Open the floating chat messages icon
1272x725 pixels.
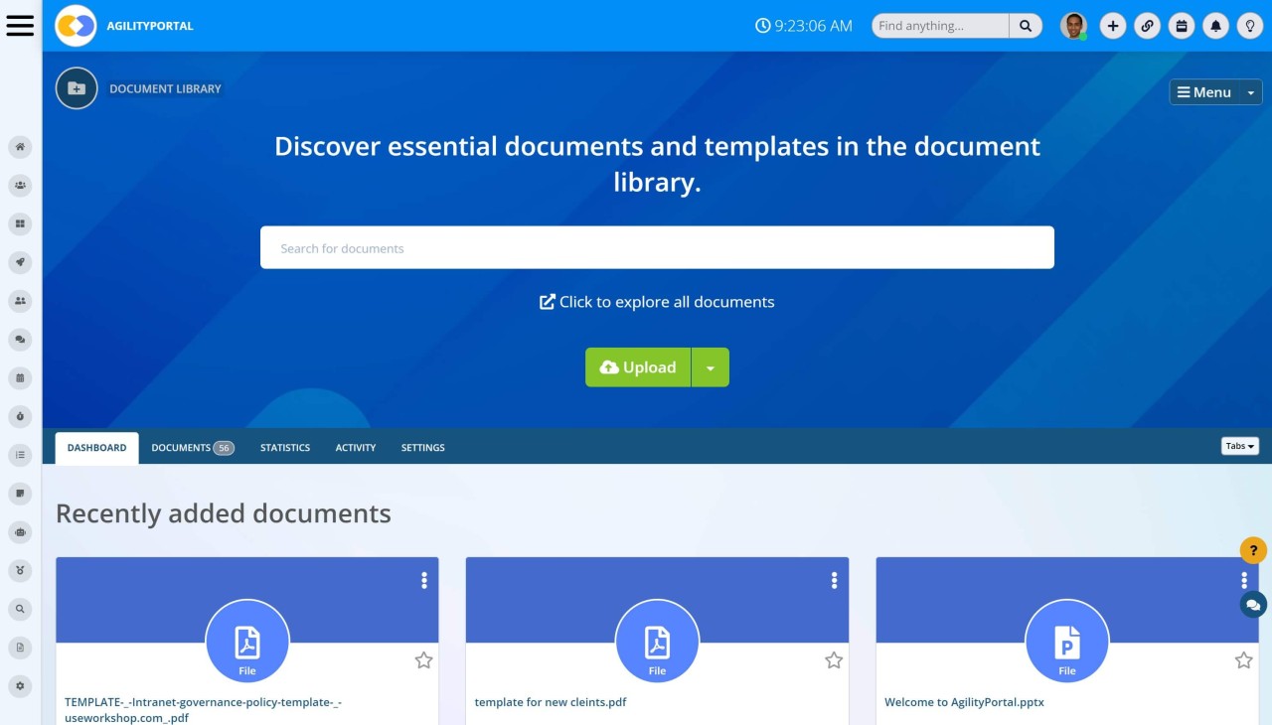[x=1253, y=604]
